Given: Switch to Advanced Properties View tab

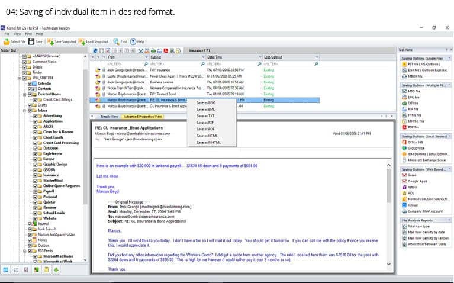Looking at the screenshot, I should (x=143, y=117).
